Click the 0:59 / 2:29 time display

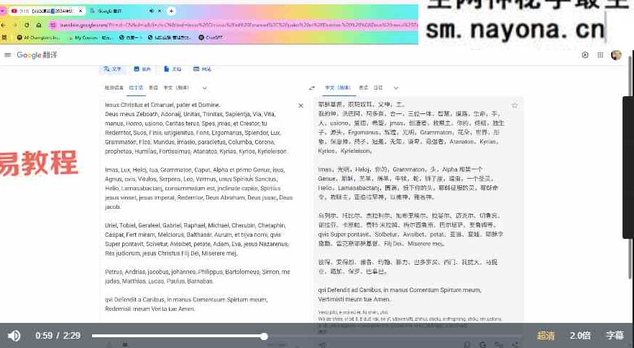coord(58,336)
